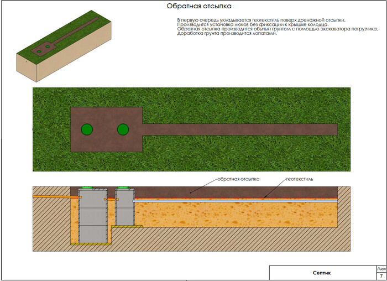This screenshot has width=387, height=281.
Task: Select the 'Септик' title block cell
Action: [322, 273]
